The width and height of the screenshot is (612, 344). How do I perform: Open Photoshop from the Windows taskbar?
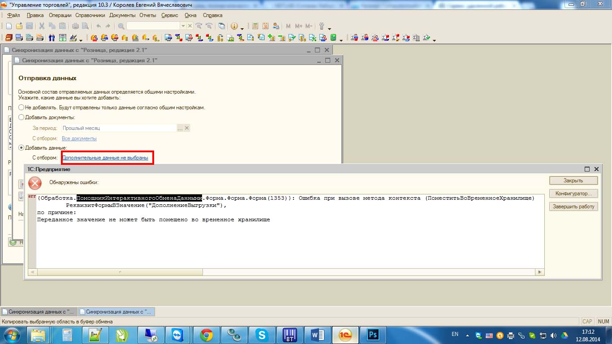[373, 335]
